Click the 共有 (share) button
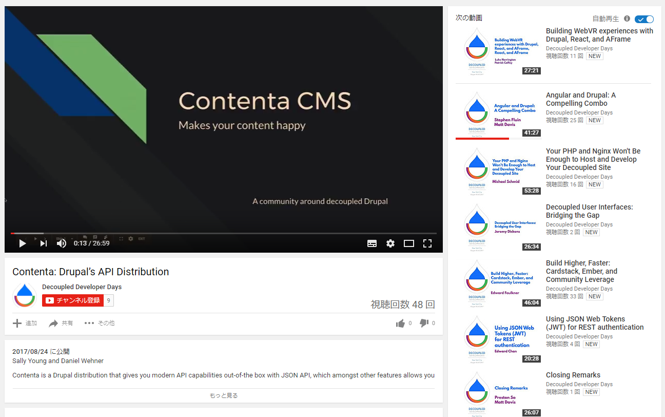This screenshot has height=417, width=665. pos(61,323)
